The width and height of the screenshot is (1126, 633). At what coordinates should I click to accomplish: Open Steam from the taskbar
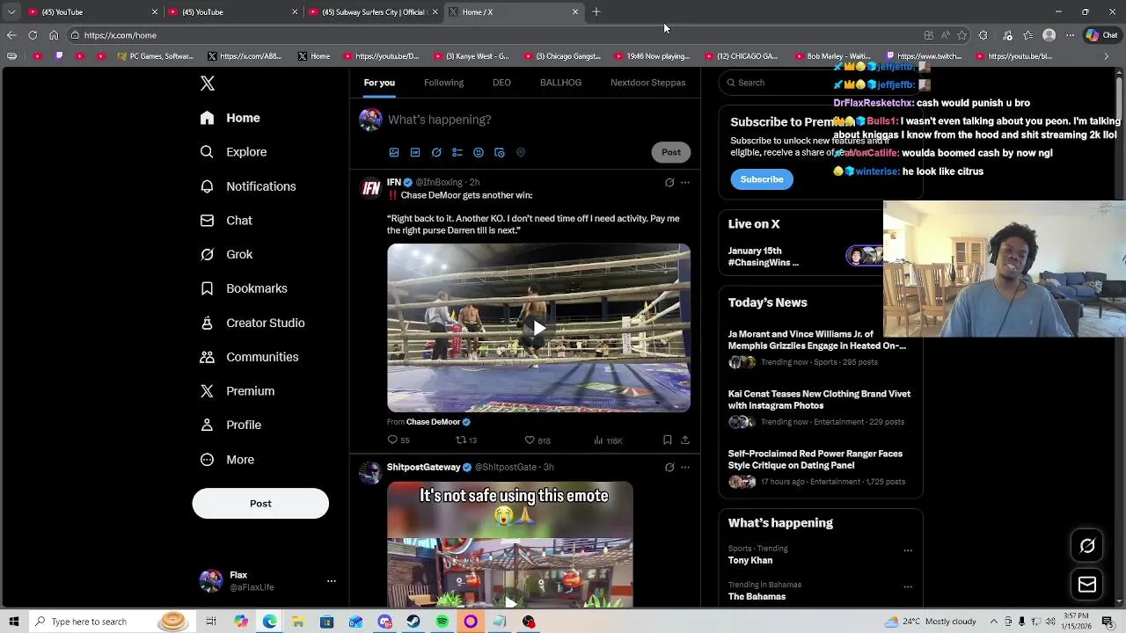click(x=413, y=622)
